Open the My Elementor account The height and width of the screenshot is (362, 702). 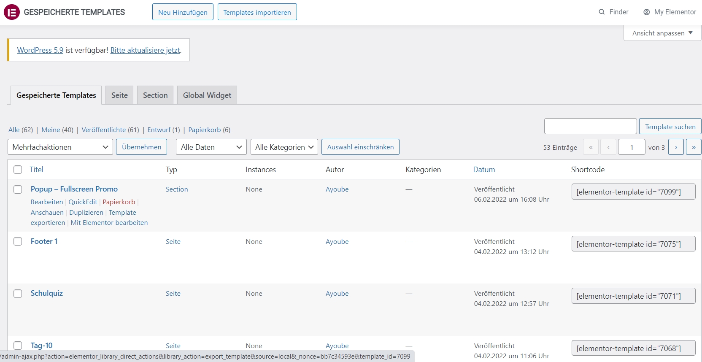pyautogui.click(x=670, y=12)
